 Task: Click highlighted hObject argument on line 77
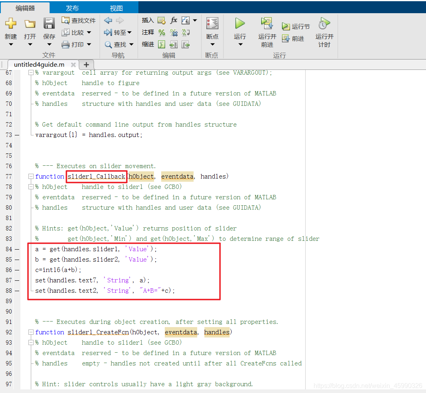(141, 177)
